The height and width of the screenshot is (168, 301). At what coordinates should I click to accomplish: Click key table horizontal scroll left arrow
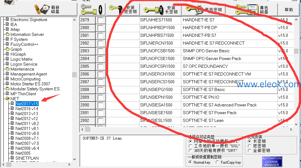point(82,129)
